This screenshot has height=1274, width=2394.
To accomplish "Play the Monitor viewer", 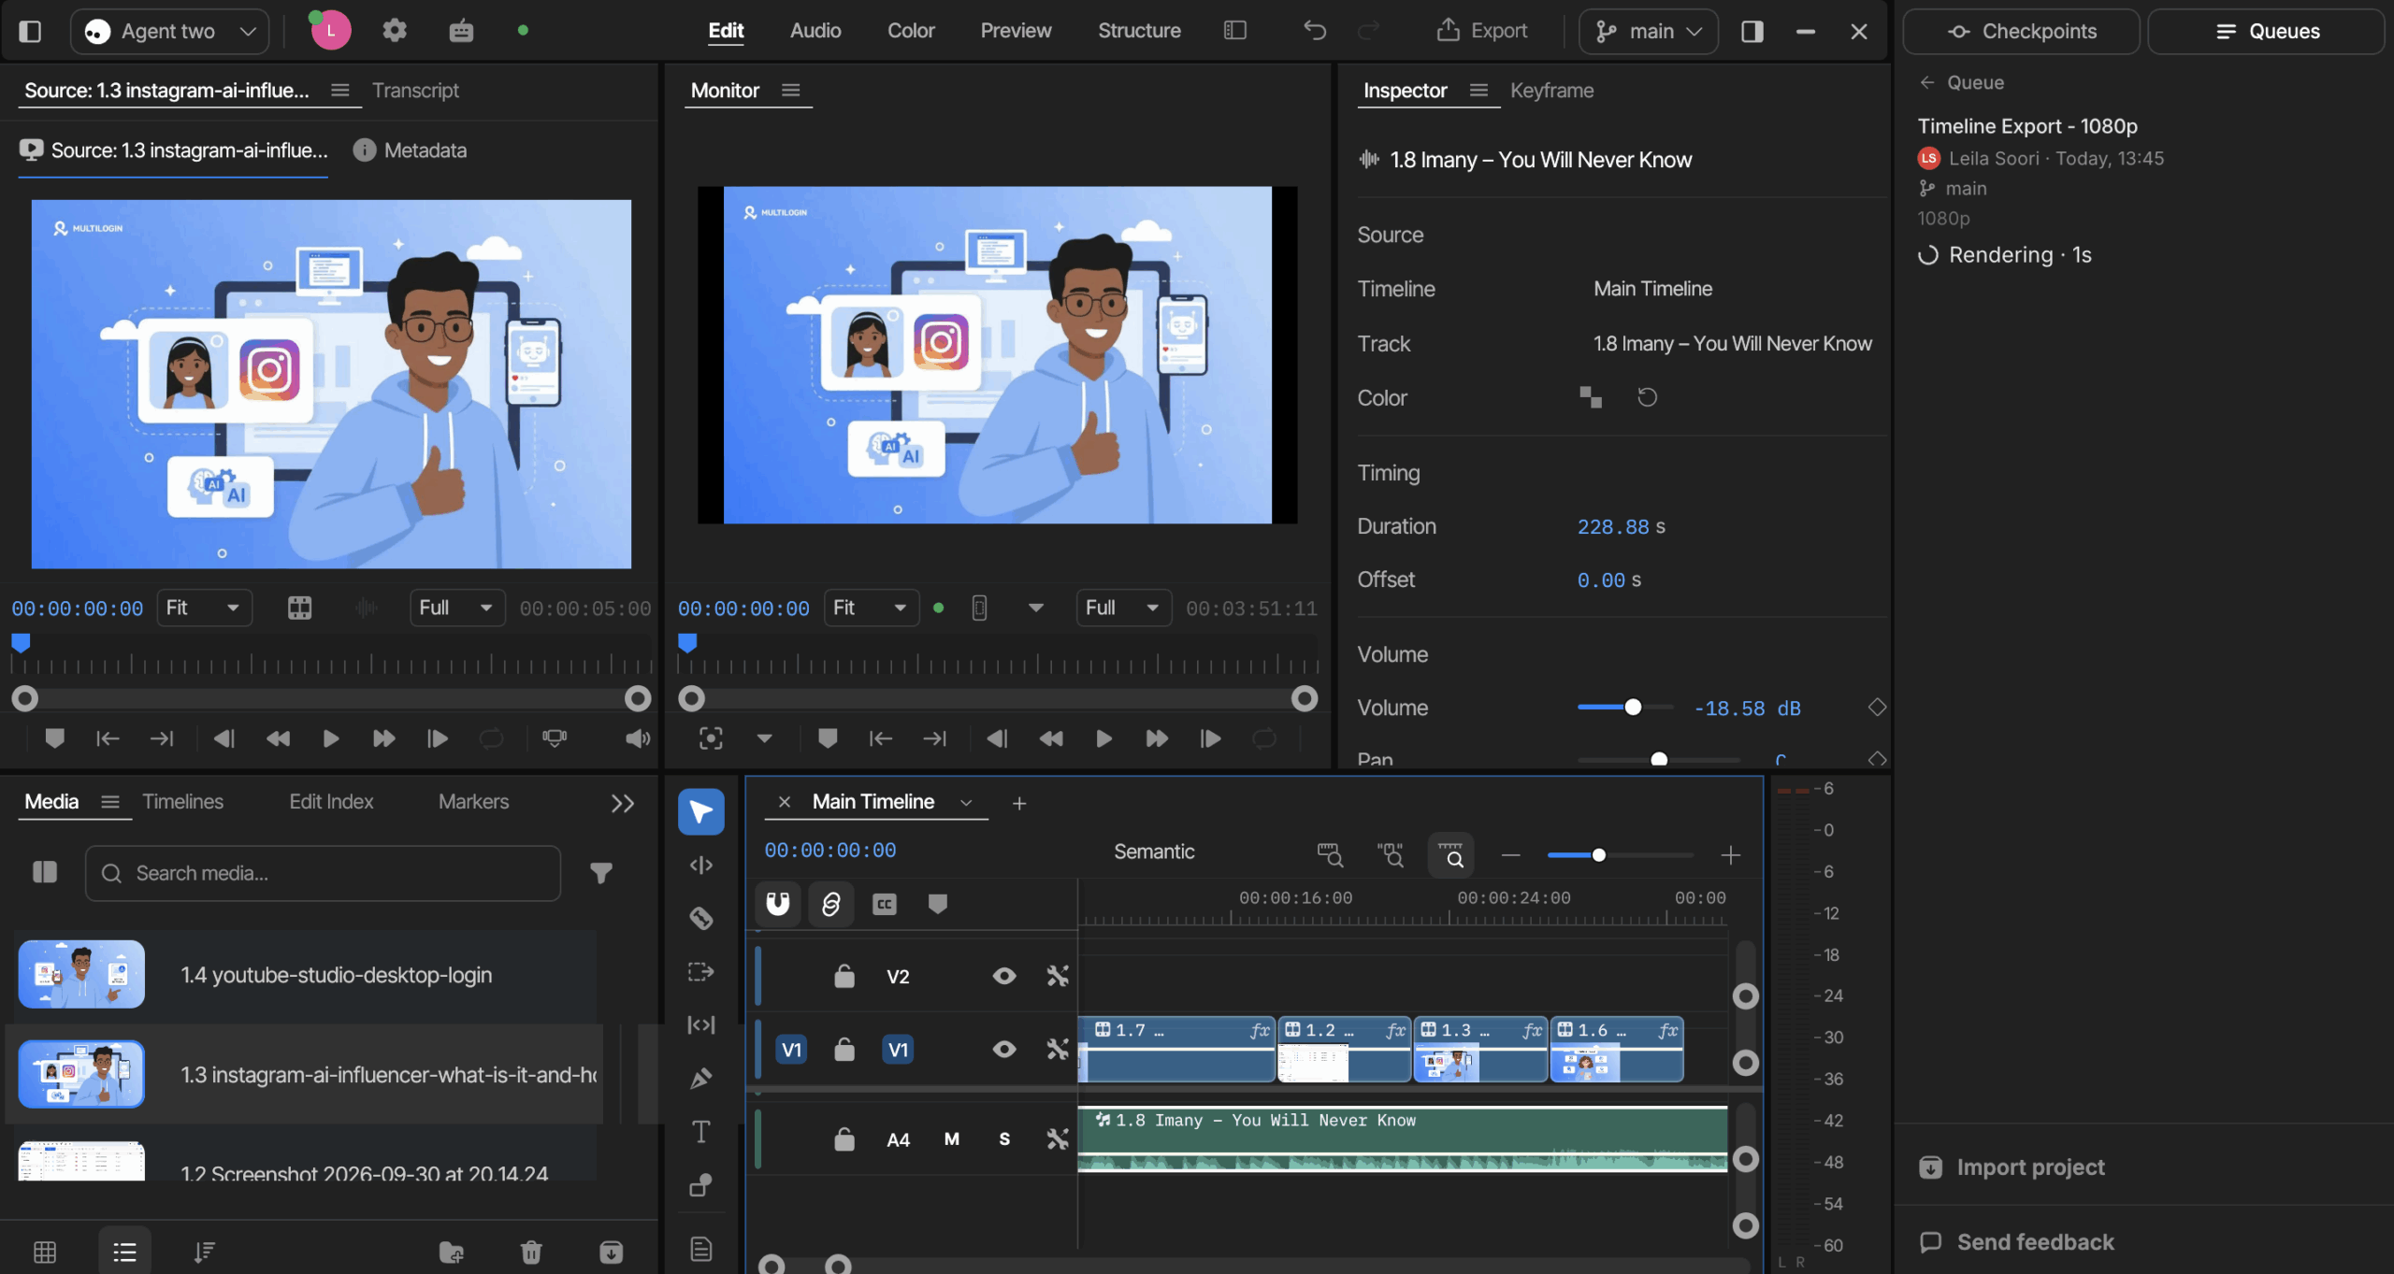I will (1103, 739).
